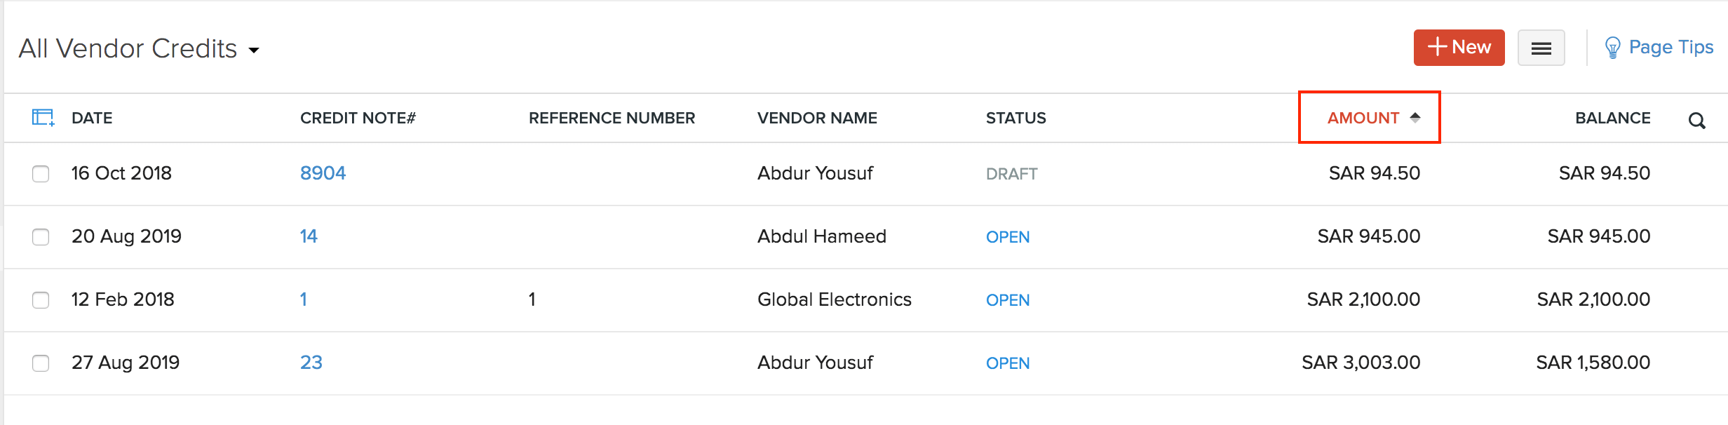Open credit note 8904

(323, 173)
